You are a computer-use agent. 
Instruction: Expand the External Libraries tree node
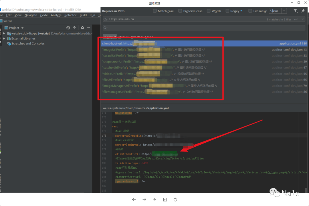pos(4,39)
